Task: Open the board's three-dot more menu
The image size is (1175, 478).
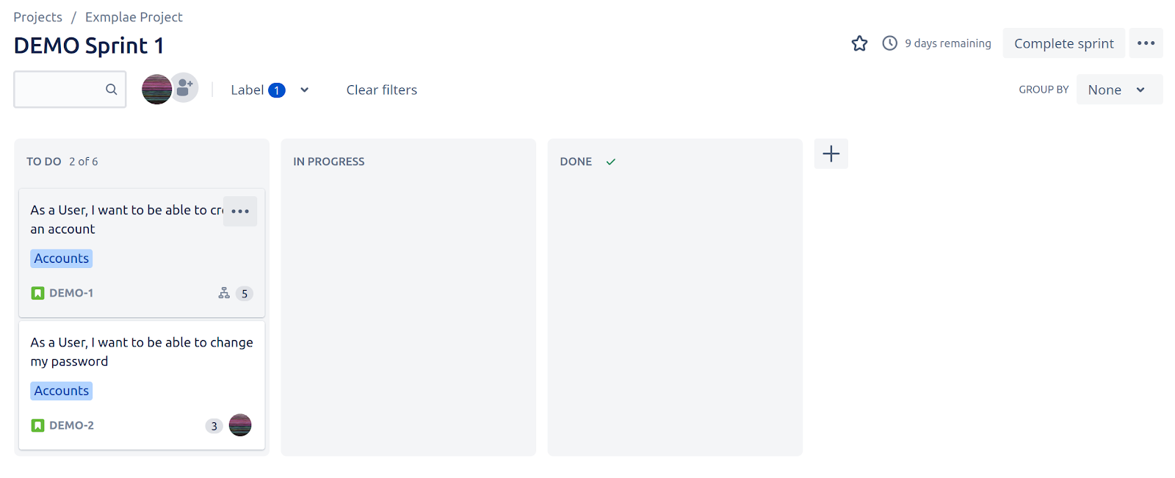Action: click(x=1146, y=43)
